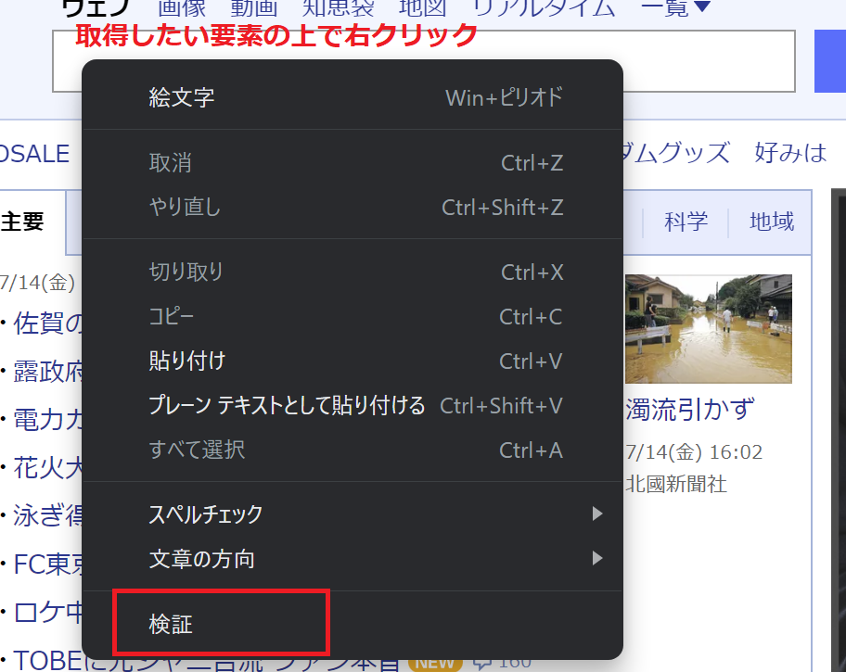Image resolution: width=846 pixels, height=672 pixels.
Task: Click the flood photo thumbnail
Action: (x=708, y=328)
